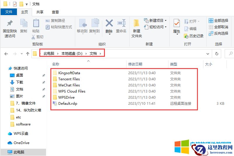This screenshot has width=234, height=156.
Task: Click into the search box
Action: point(230,54)
